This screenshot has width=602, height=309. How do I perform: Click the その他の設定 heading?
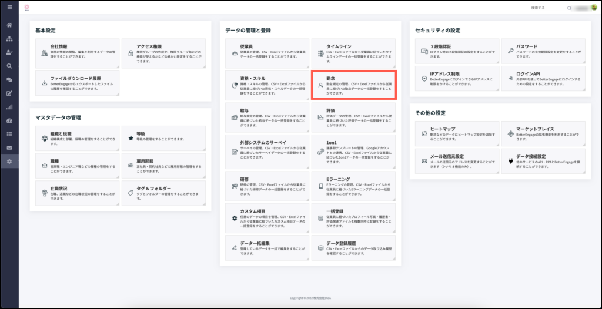click(430, 113)
